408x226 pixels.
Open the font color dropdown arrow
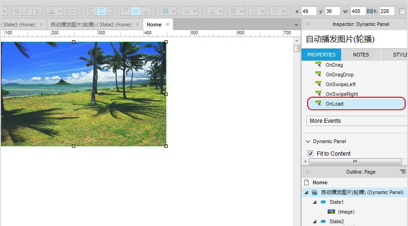tap(60, 12)
